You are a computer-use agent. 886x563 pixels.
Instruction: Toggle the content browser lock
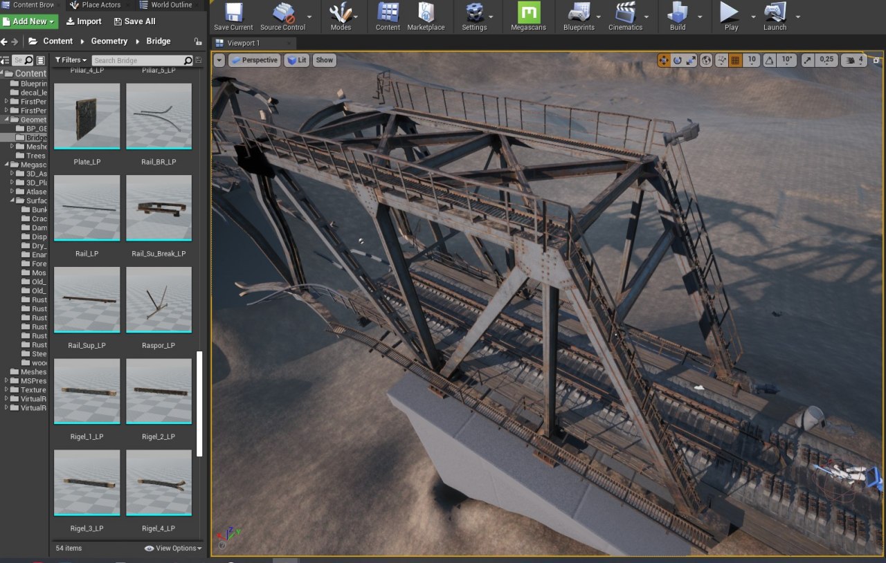tap(199, 41)
